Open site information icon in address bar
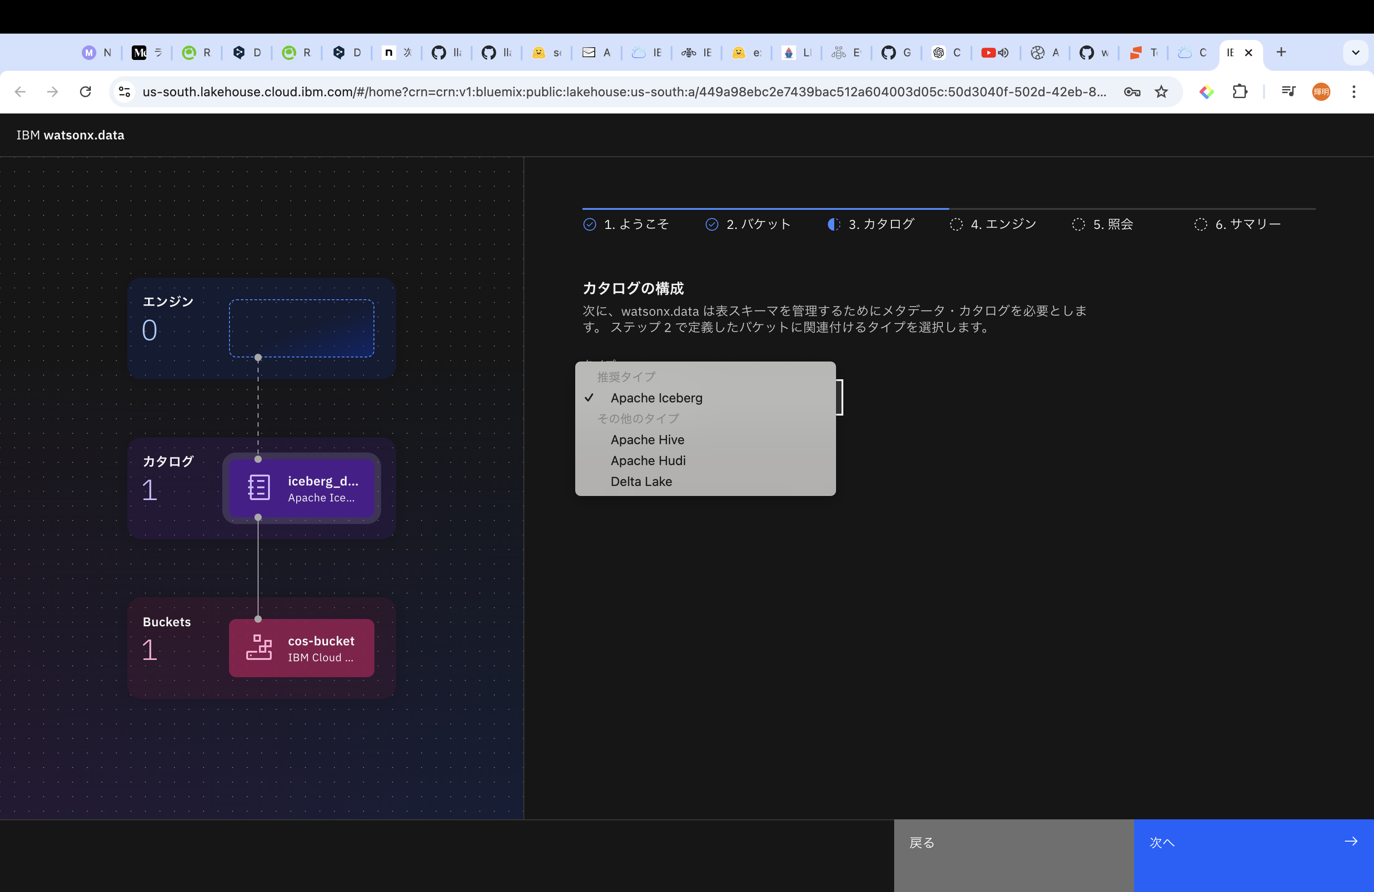This screenshot has width=1374, height=892. click(x=124, y=92)
